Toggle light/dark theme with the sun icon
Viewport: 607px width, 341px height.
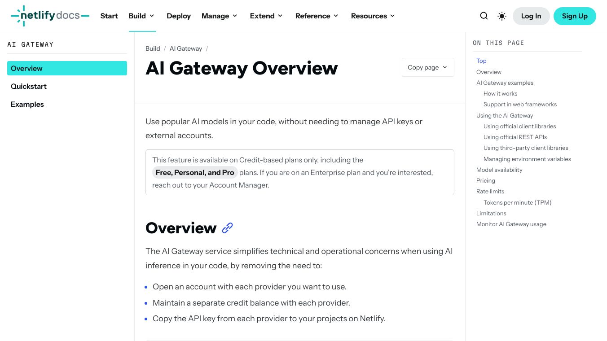click(x=501, y=16)
